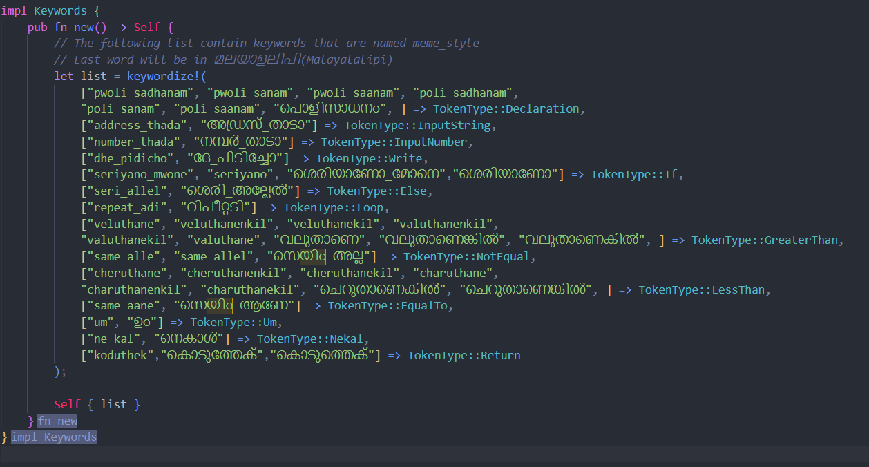Click the "Self { list }" return expression
Image resolution: width=869 pixels, height=467 pixels.
97,404
